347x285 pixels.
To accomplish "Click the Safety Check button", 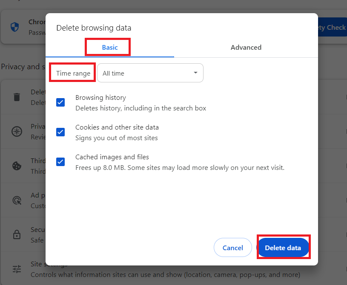I will (332, 27).
